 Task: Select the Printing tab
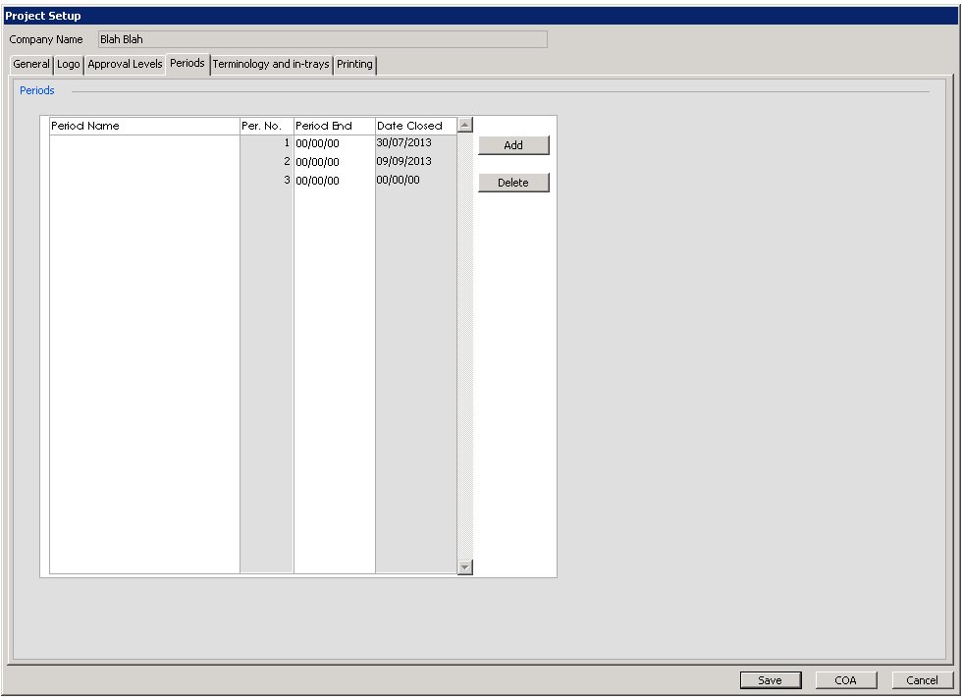point(354,64)
